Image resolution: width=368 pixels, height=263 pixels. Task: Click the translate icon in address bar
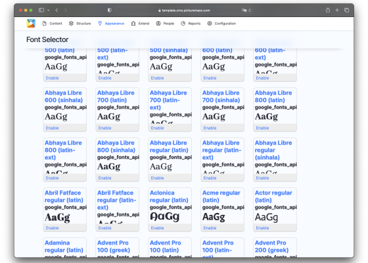[x=244, y=11]
